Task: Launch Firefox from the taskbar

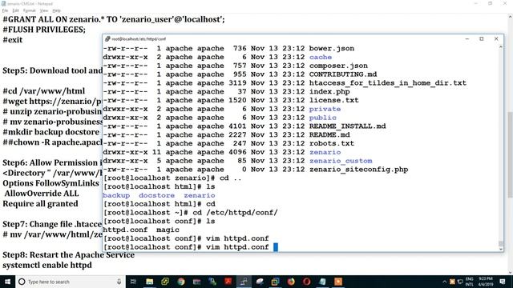Action: [291, 282]
